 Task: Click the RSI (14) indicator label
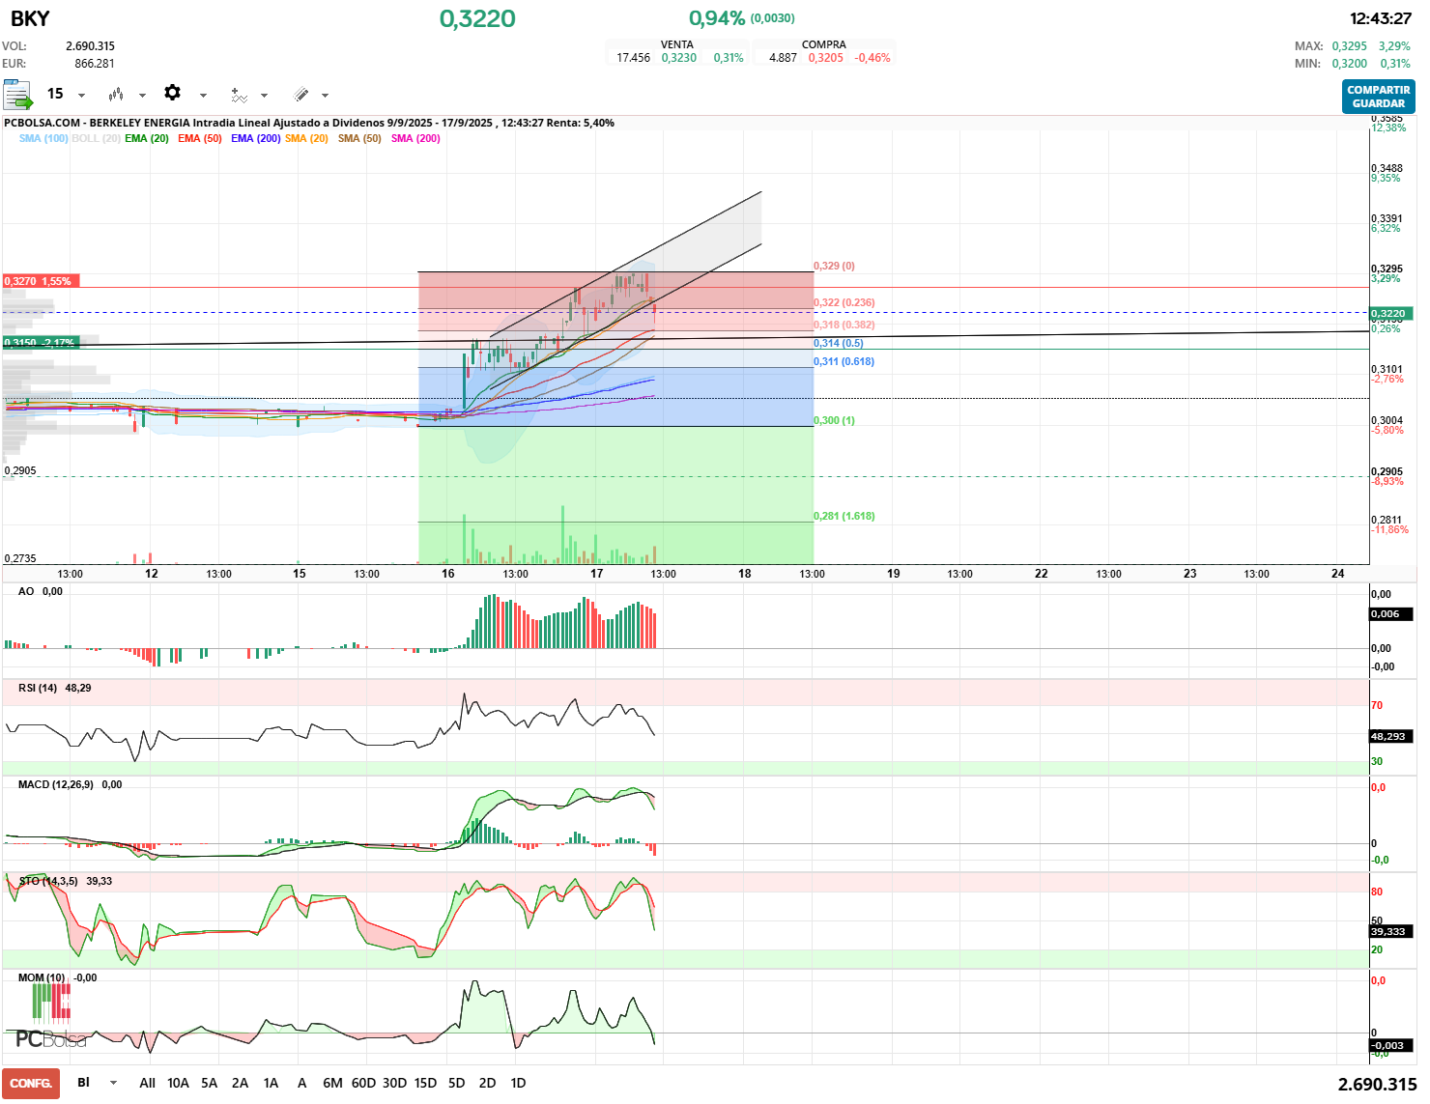click(38, 688)
